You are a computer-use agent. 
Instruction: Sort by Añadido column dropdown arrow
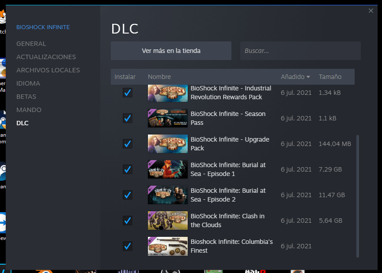tap(308, 77)
